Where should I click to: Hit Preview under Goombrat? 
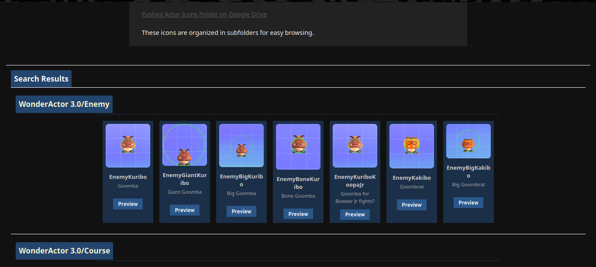(x=412, y=205)
